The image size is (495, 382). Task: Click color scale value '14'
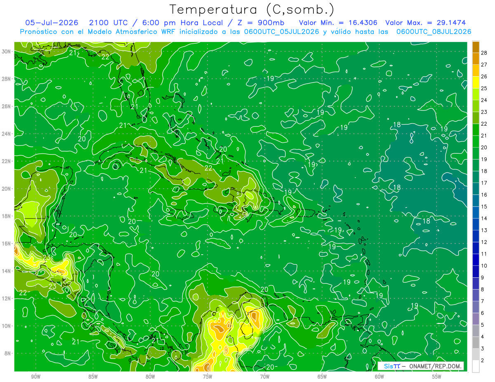pyautogui.click(x=484, y=218)
